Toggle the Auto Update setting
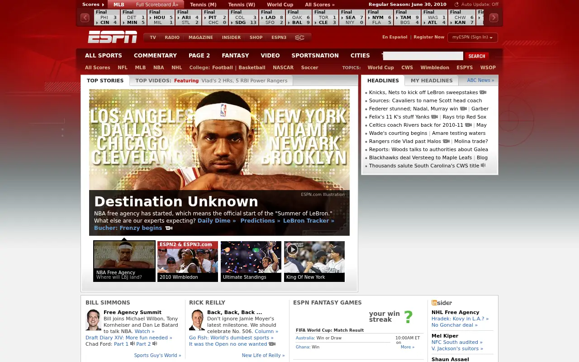Viewport: 579px width, 362px height. pyautogui.click(x=477, y=5)
